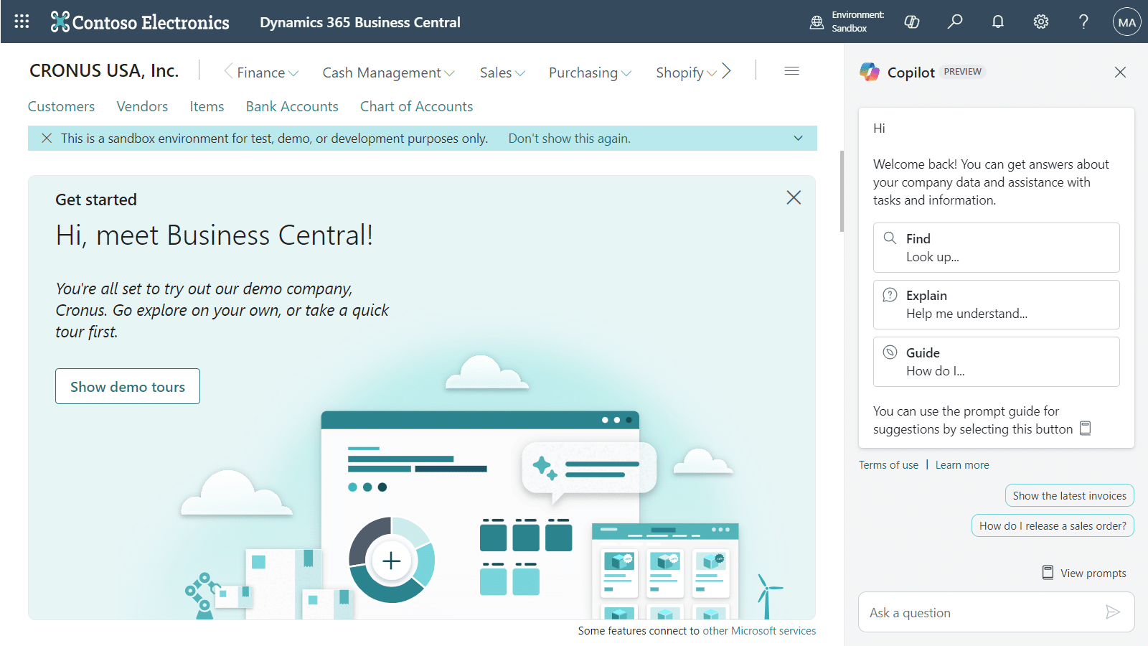Open the Settings gear
Image resolution: width=1148 pixels, height=646 pixels.
1041,22
